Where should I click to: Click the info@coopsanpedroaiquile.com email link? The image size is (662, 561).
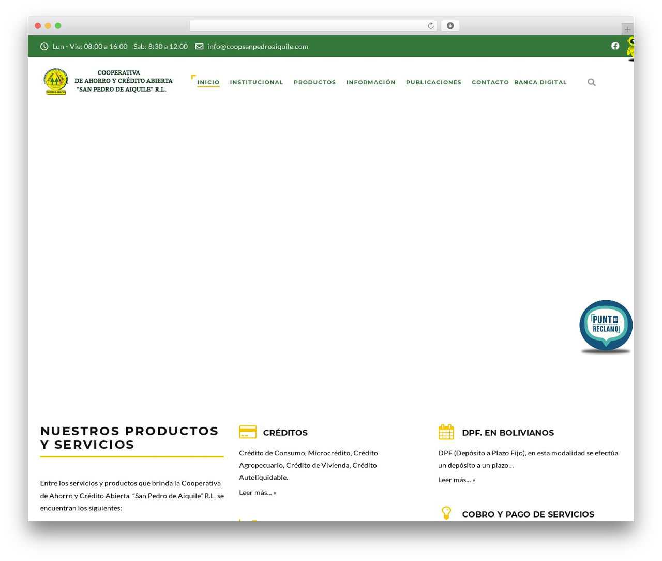[258, 47]
